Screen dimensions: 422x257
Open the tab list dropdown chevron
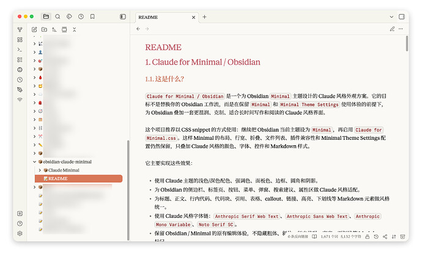pyautogui.click(x=391, y=17)
